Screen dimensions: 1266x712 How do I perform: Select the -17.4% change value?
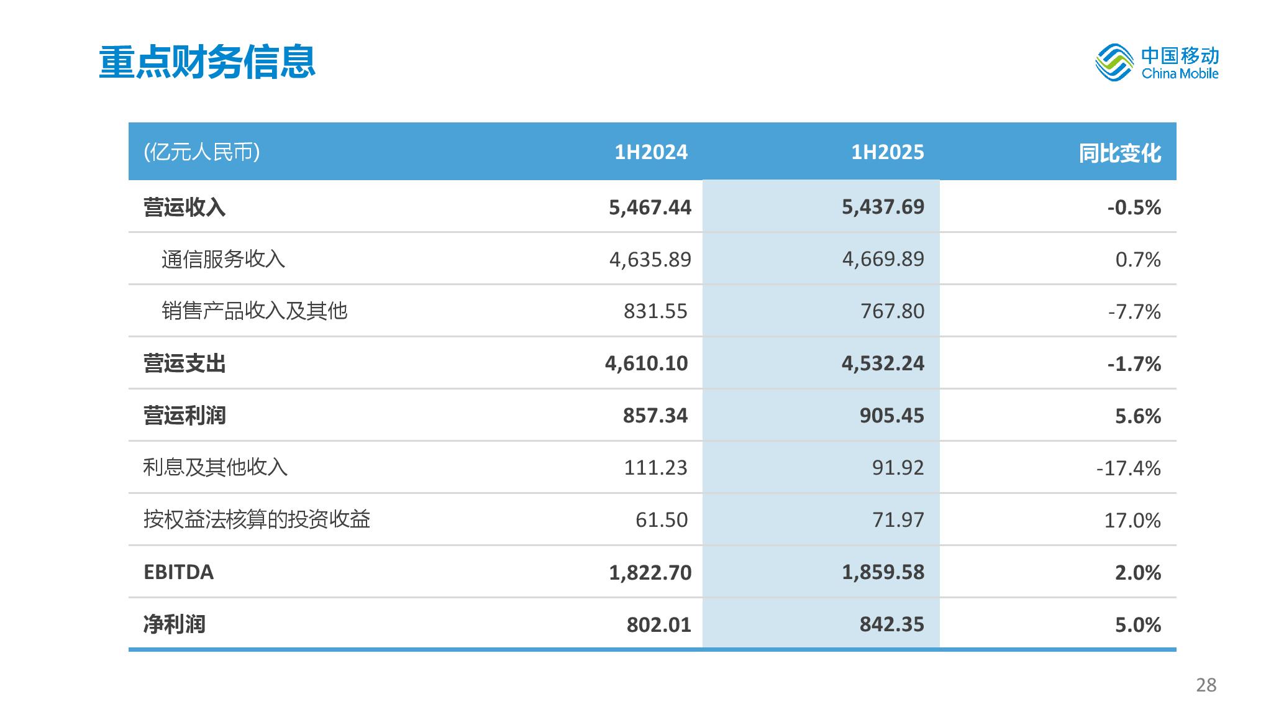(x=1128, y=468)
